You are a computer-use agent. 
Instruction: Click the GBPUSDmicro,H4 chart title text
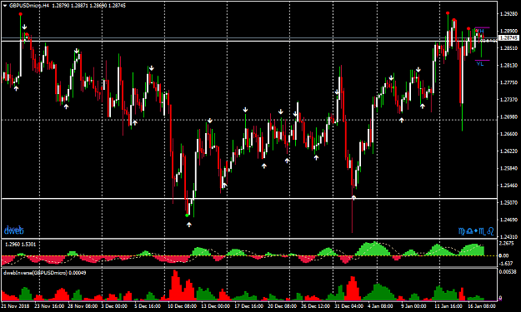[29, 6]
